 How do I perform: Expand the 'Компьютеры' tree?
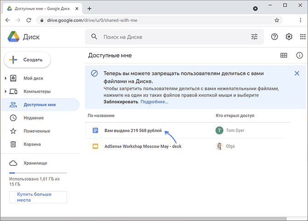[x=6, y=91]
